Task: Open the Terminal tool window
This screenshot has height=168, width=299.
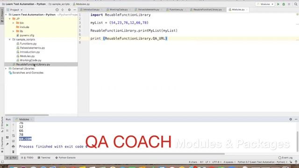Action: click(44, 158)
